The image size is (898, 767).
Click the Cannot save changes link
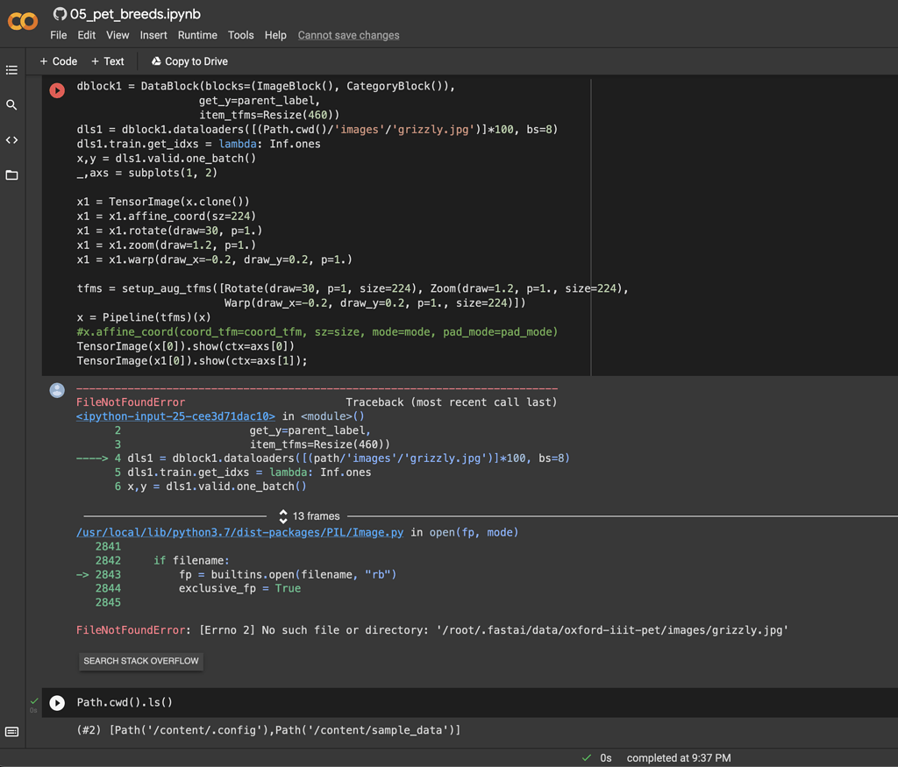click(x=348, y=35)
